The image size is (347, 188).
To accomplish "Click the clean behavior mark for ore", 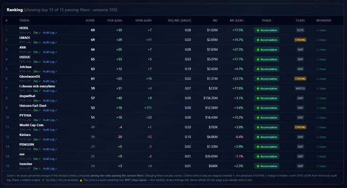I will pos(321,156).
